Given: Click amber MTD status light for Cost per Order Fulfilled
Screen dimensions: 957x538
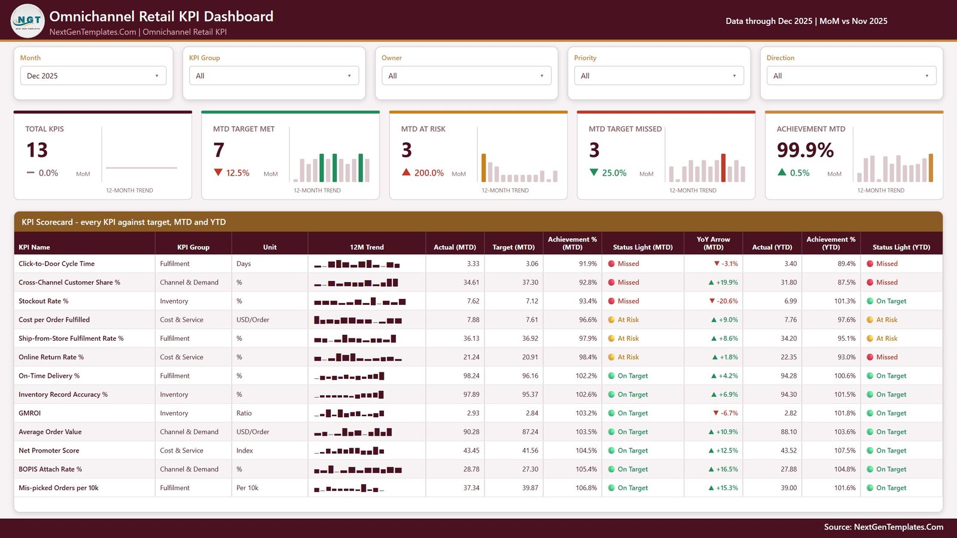Looking at the screenshot, I should [x=612, y=320].
